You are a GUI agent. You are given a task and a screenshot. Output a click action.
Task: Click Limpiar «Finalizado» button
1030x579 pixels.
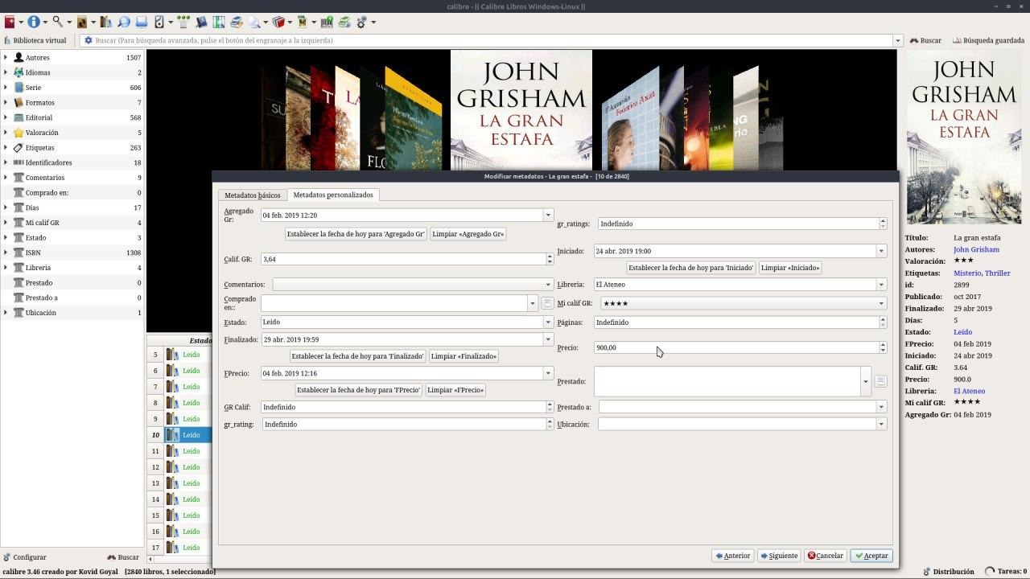[463, 356]
